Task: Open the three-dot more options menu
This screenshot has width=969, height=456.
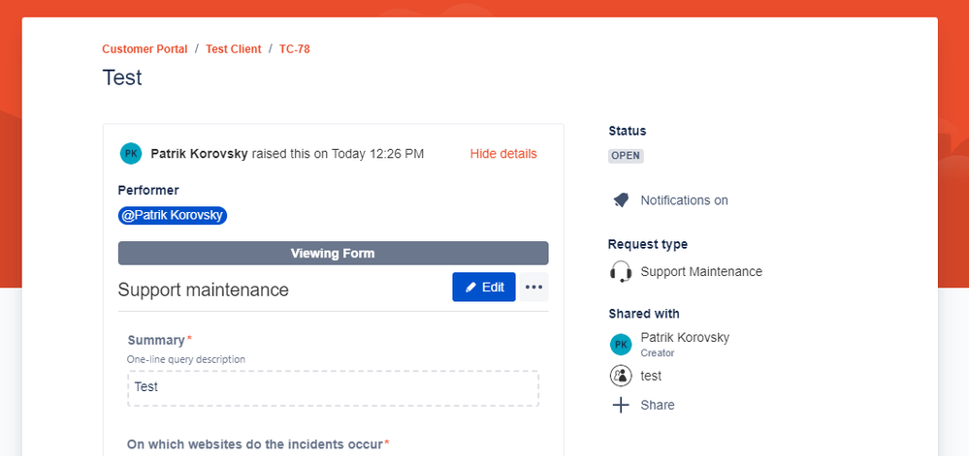Action: coord(533,287)
